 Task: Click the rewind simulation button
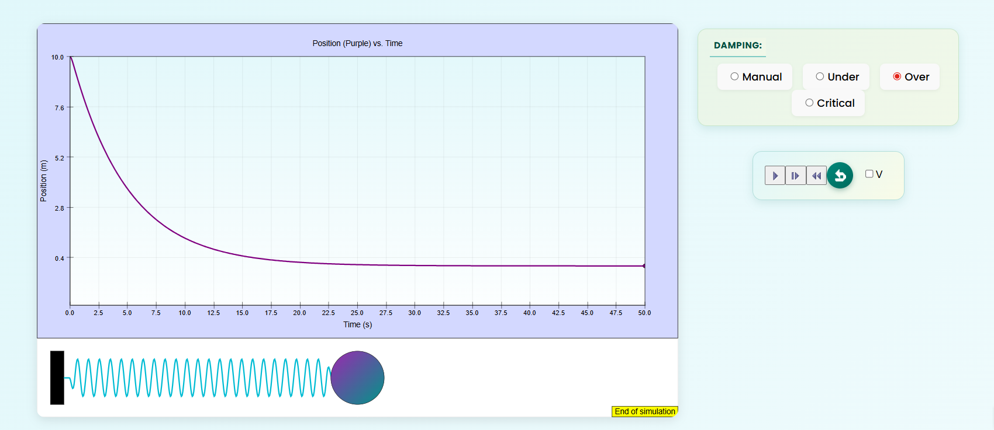click(x=816, y=176)
